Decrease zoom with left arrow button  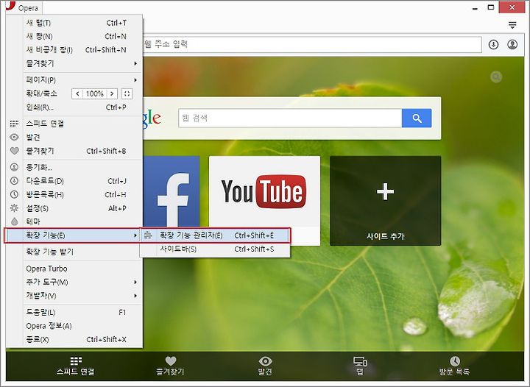77,93
